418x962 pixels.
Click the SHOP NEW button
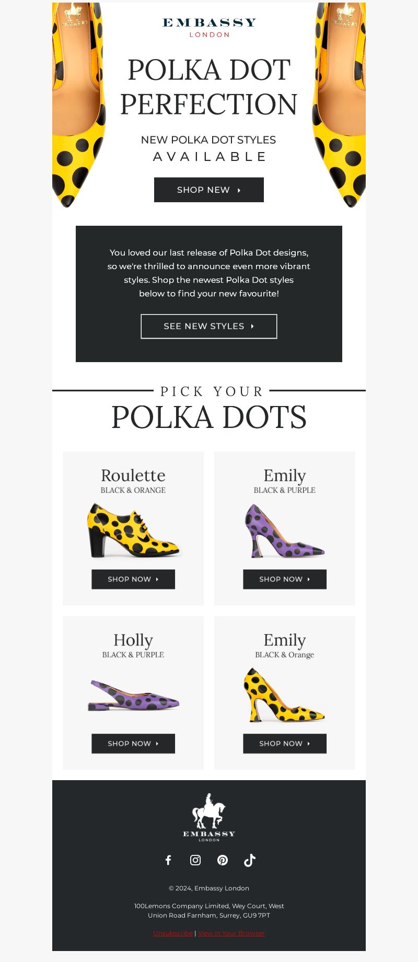(x=209, y=190)
